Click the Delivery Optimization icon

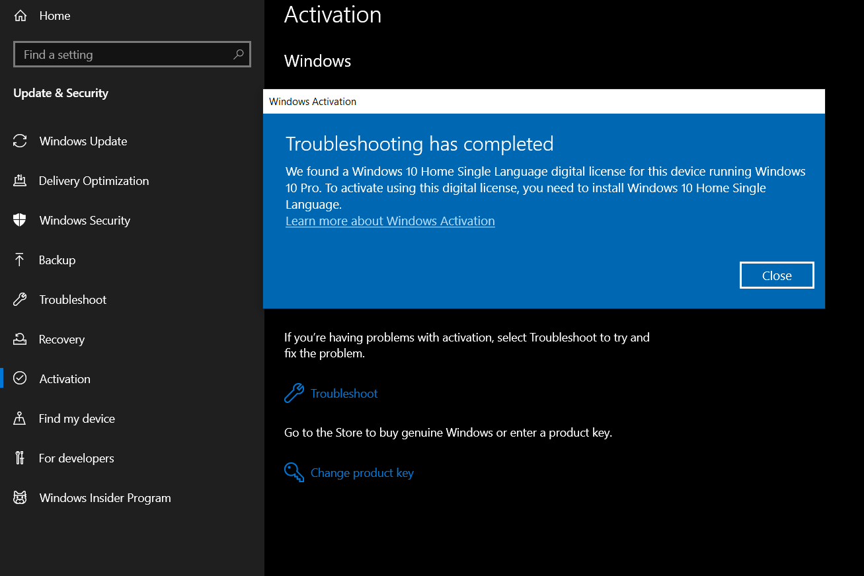click(x=20, y=180)
